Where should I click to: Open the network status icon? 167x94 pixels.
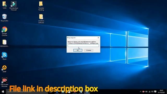click(150, 92)
